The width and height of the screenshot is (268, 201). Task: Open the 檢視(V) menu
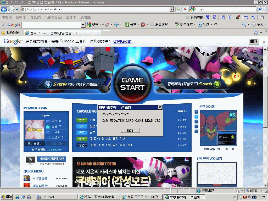coord(36,18)
